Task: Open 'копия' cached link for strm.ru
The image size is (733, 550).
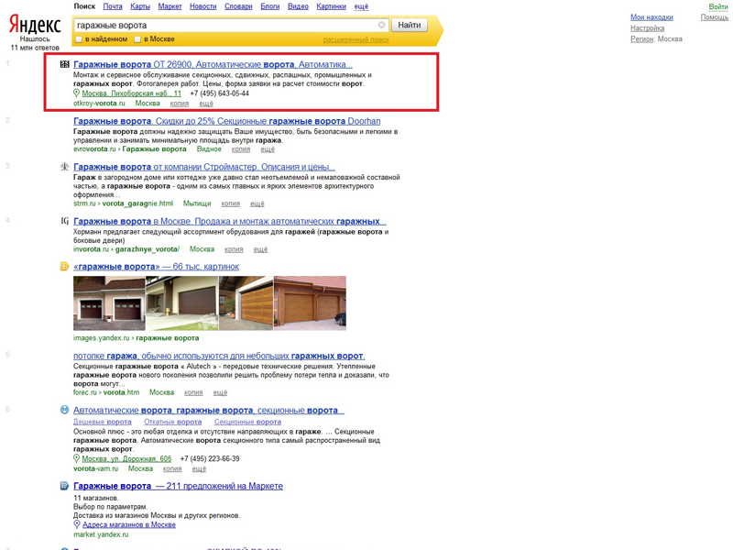Action: (231, 203)
